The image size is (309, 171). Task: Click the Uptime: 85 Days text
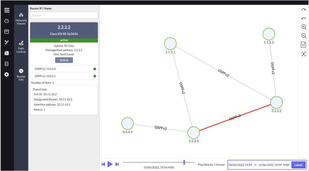tap(64, 46)
